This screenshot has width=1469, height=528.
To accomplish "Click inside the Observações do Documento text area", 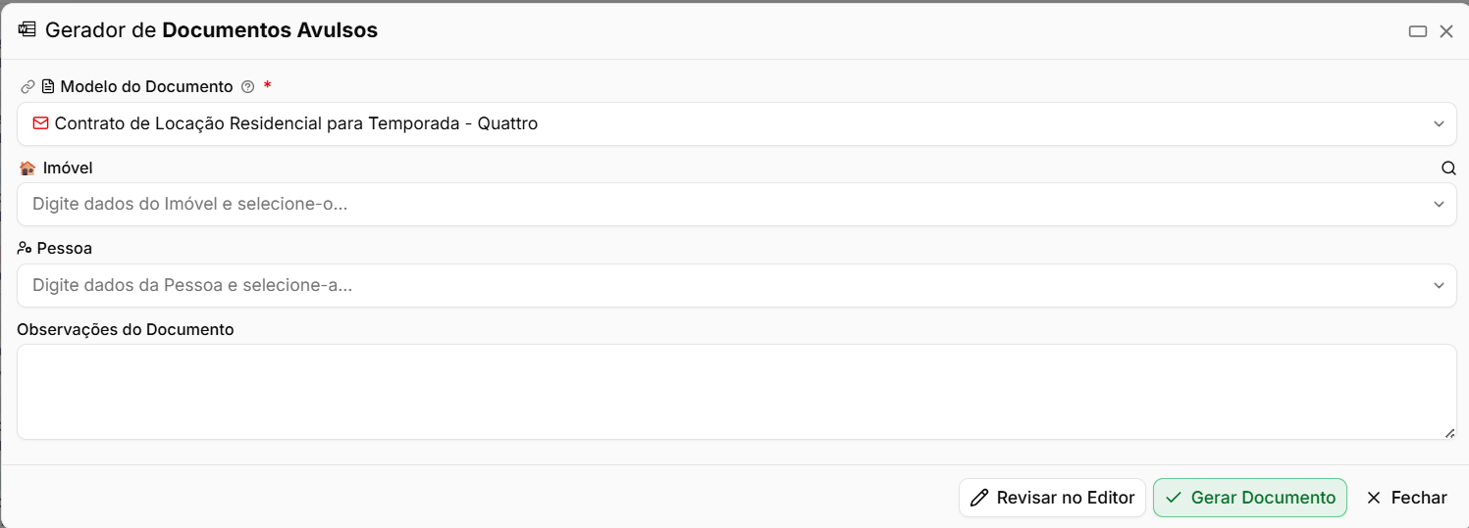I will (x=737, y=392).
